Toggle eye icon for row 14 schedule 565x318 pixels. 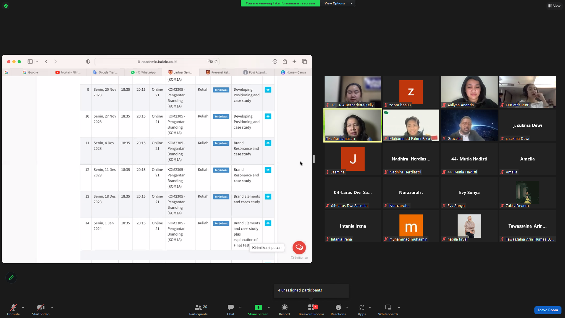(x=268, y=223)
